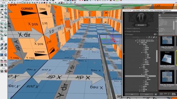Add a private collection with the plus
177x99 pixels.
tap(157, 32)
